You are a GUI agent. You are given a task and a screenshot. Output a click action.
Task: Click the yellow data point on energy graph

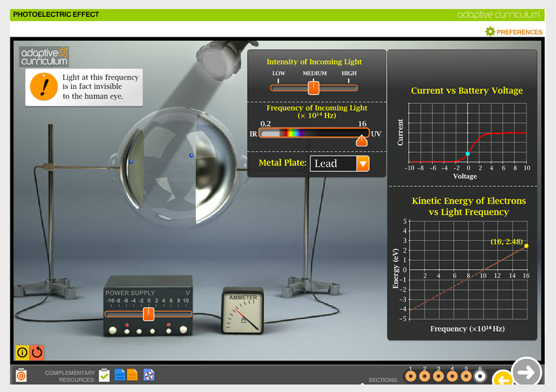pyautogui.click(x=527, y=246)
